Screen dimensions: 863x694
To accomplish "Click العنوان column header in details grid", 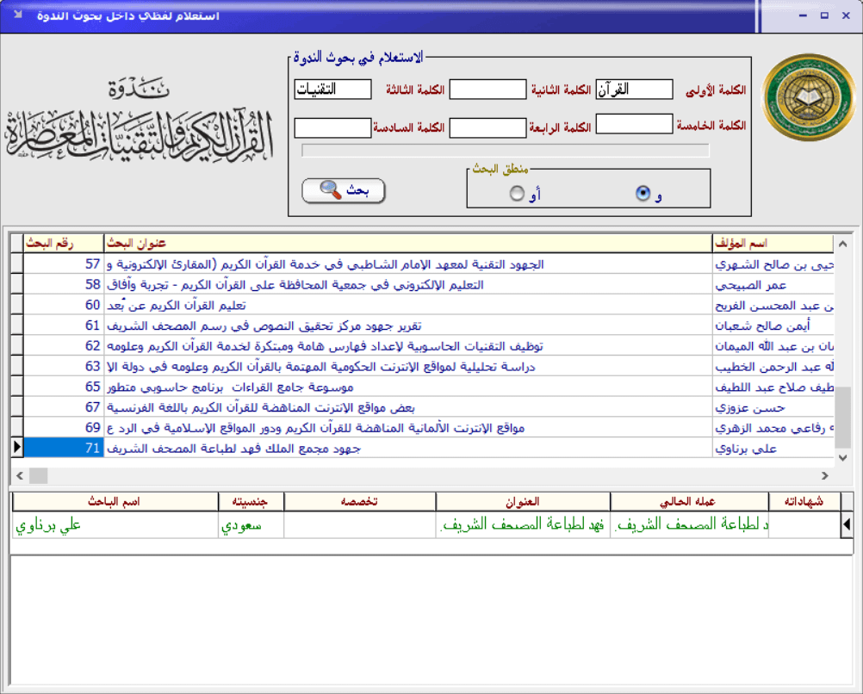I will [x=523, y=501].
